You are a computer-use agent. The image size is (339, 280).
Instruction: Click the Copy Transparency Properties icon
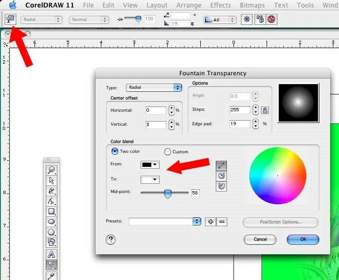point(260,19)
